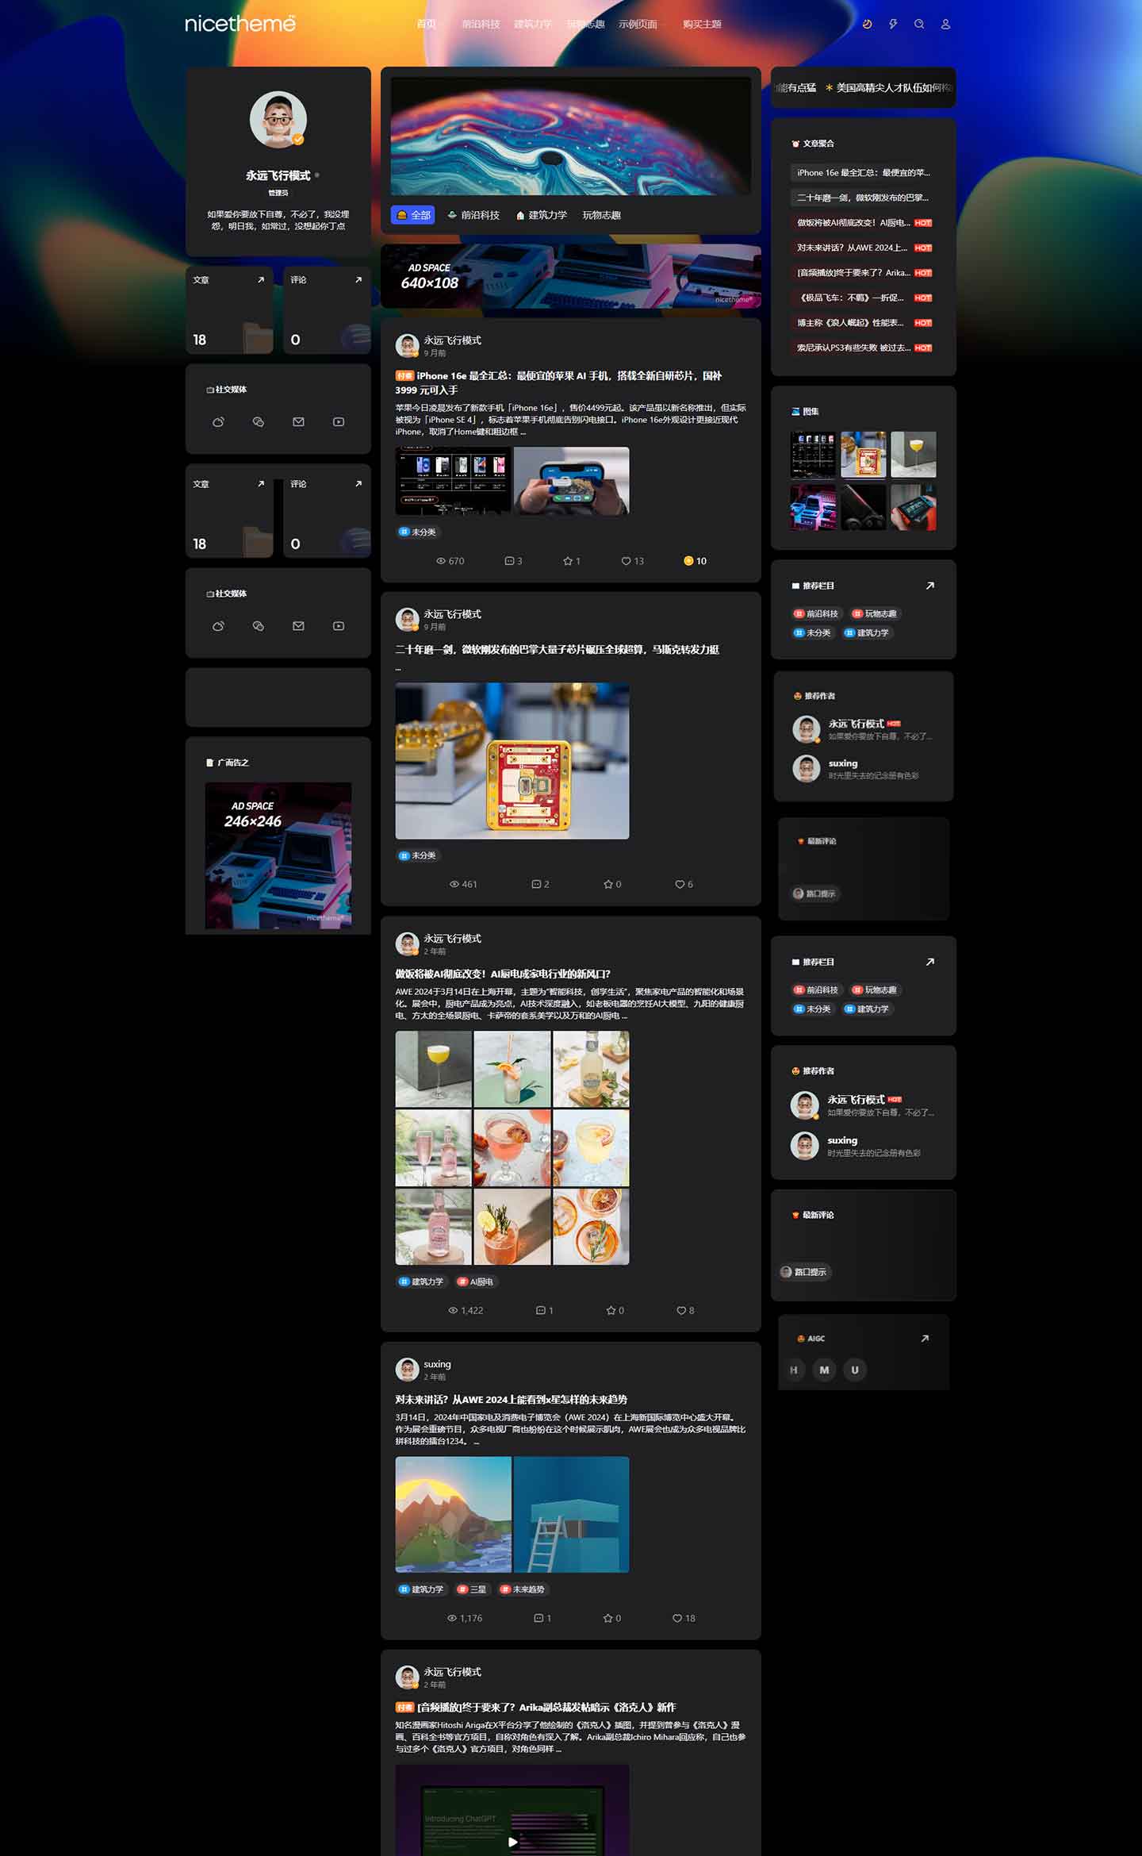The height and width of the screenshot is (1856, 1142).
Task: Open 示例页面 in the top navigation
Action: (x=638, y=25)
